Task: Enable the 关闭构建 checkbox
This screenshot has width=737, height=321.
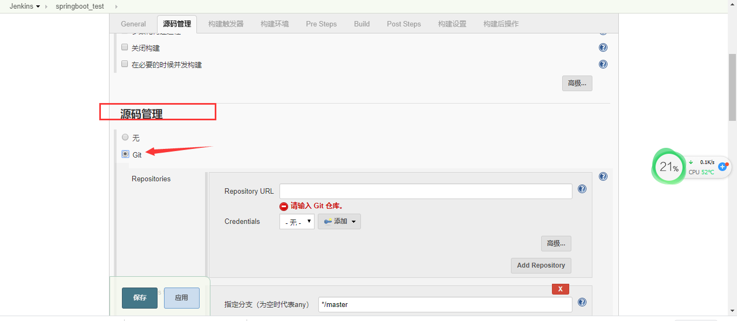Action: click(125, 47)
